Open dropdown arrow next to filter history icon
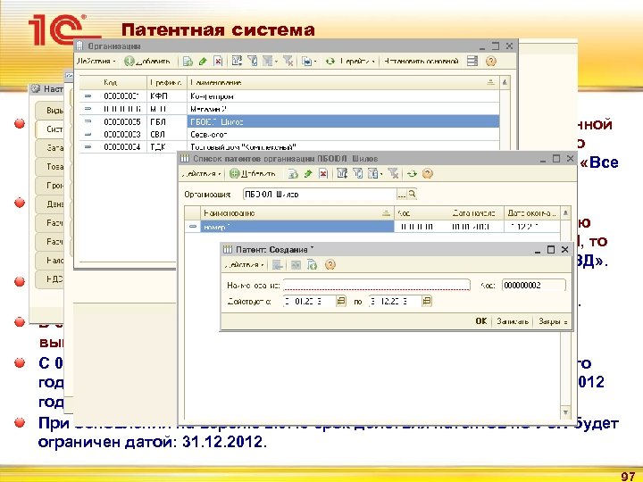643x482 pixels. 276,62
